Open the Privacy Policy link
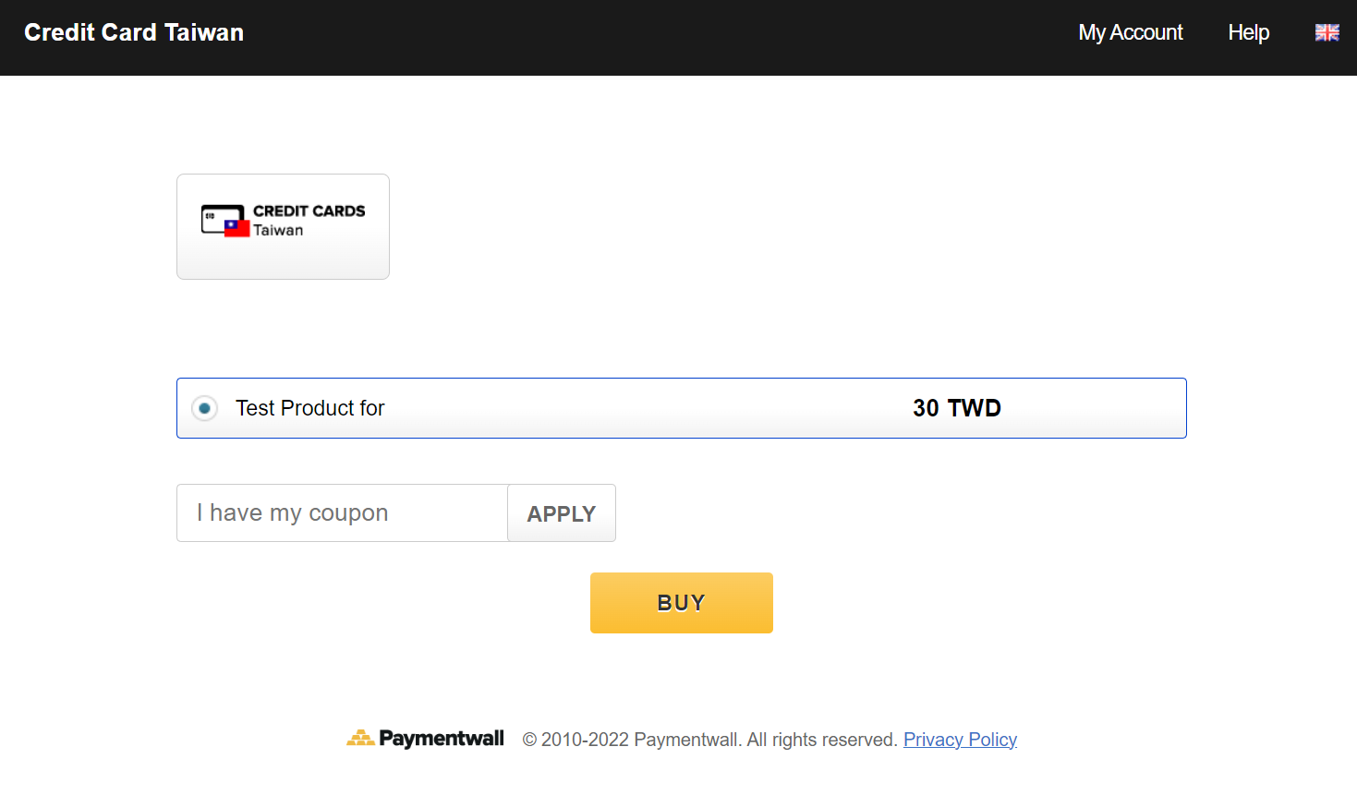1357x795 pixels. coord(960,739)
